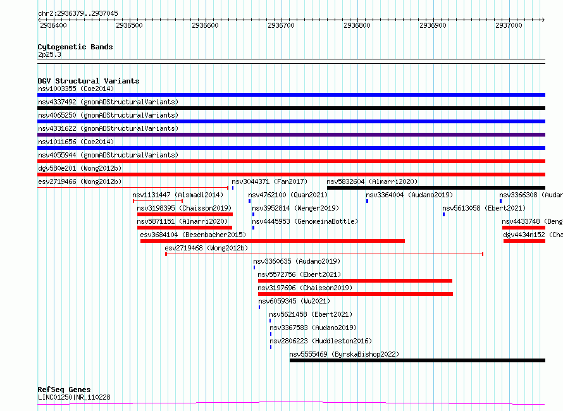563x411 pixels.
Task: Open nsv5613058 (Ebert2021) label
Action: click(x=484, y=208)
